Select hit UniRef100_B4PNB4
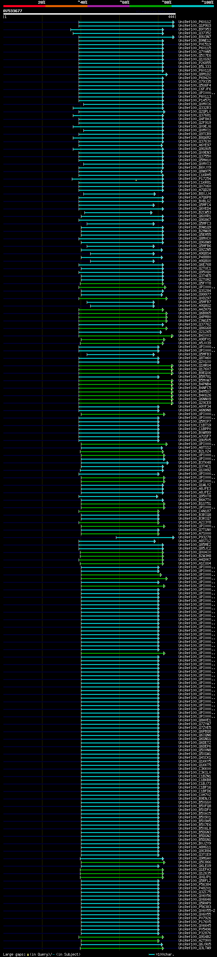Screen dimensions: 217x957 [195, 384]
